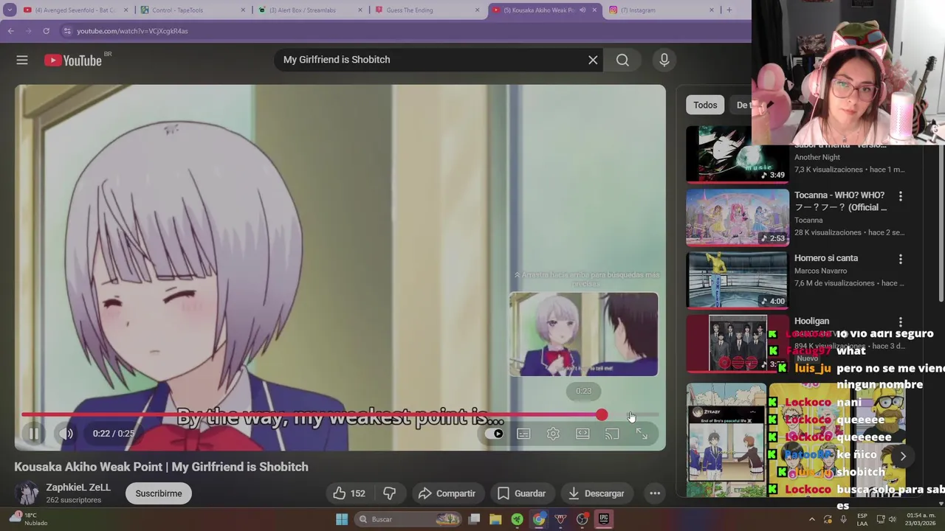Open Razer app from the taskbar

[517, 519]
